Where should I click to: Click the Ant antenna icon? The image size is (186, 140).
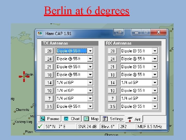[x=130, y=120]
